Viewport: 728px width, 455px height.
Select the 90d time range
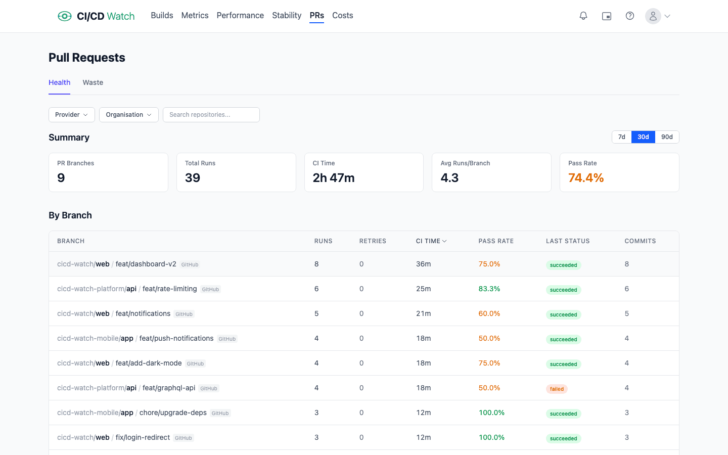click(667, 136)
